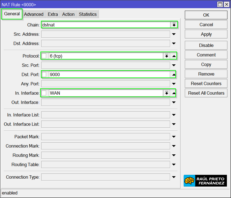Click the Raúl Prieto Fernández logo
This screenshot has width=231, height=198.
click(205, 181)
